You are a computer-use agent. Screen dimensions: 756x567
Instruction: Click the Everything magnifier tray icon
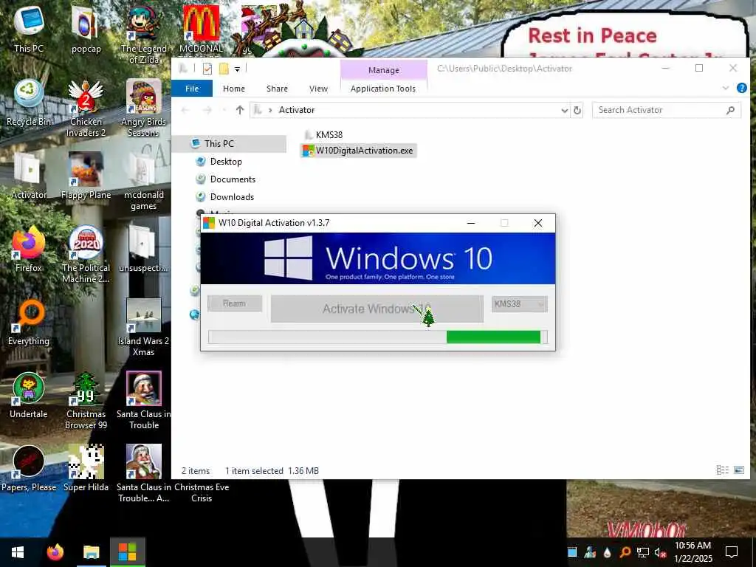pyautogui.click(x=625, y=552)
